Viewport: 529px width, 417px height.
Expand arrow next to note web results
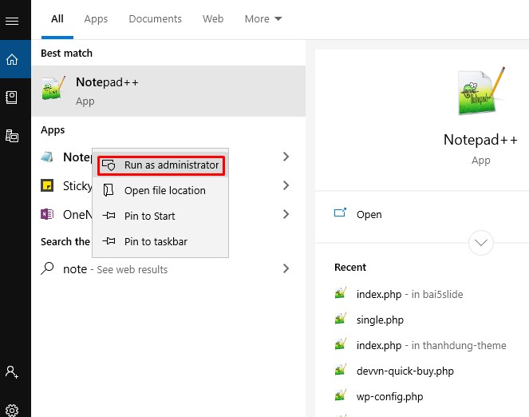(x=286, y=269)
